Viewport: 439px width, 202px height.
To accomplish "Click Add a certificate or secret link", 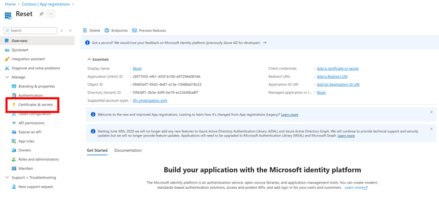I will click(x=337, y=68).
